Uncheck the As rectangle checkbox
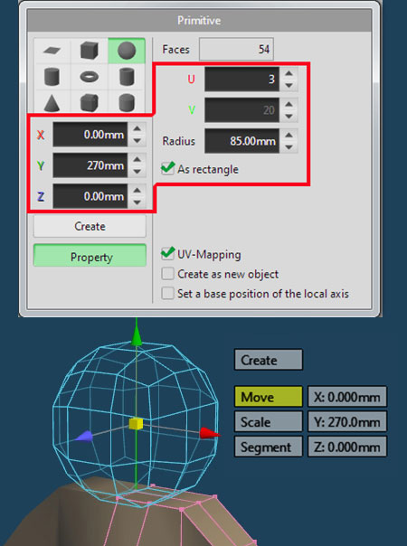The height and width of the screenshot is (546, 407). (x=167, y=169)
